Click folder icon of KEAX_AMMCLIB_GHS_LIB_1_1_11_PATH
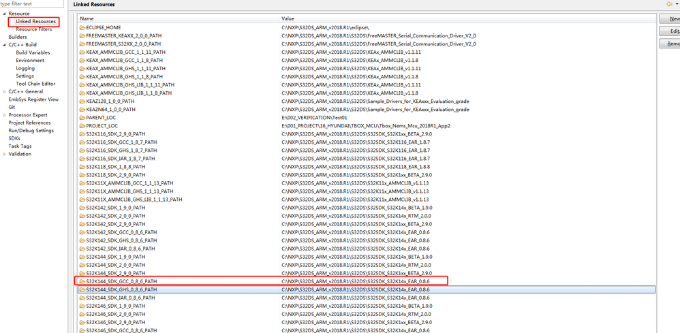The height and width of the screenshot is (333, 680). (82, 84)
